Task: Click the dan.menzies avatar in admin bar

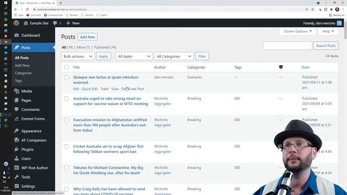Action: 339,23
